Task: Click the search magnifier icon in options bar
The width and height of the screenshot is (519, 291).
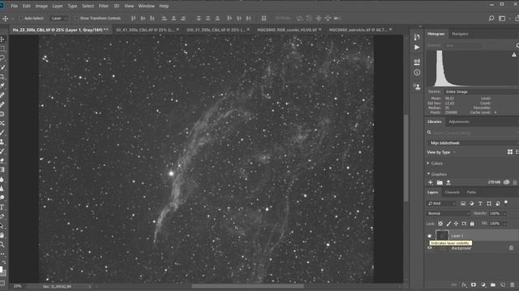Action: tap(491, 18)
